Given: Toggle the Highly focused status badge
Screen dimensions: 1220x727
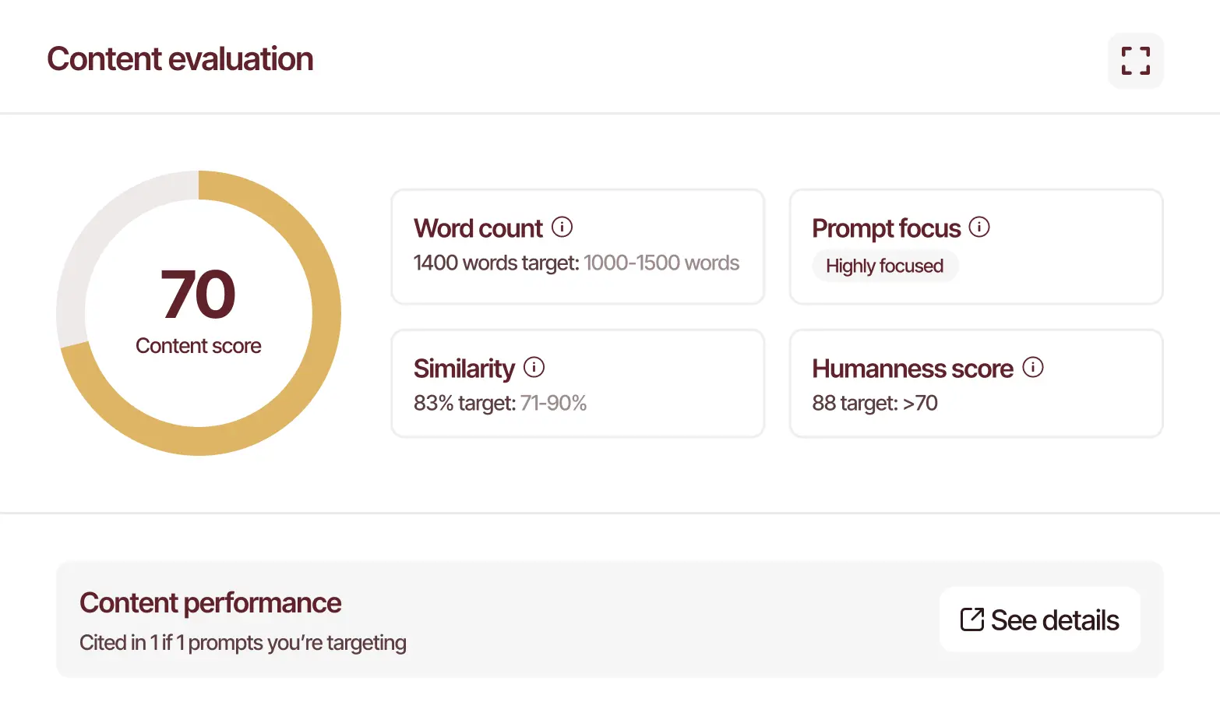Looking at the screenshot, I should pos(885,266).
